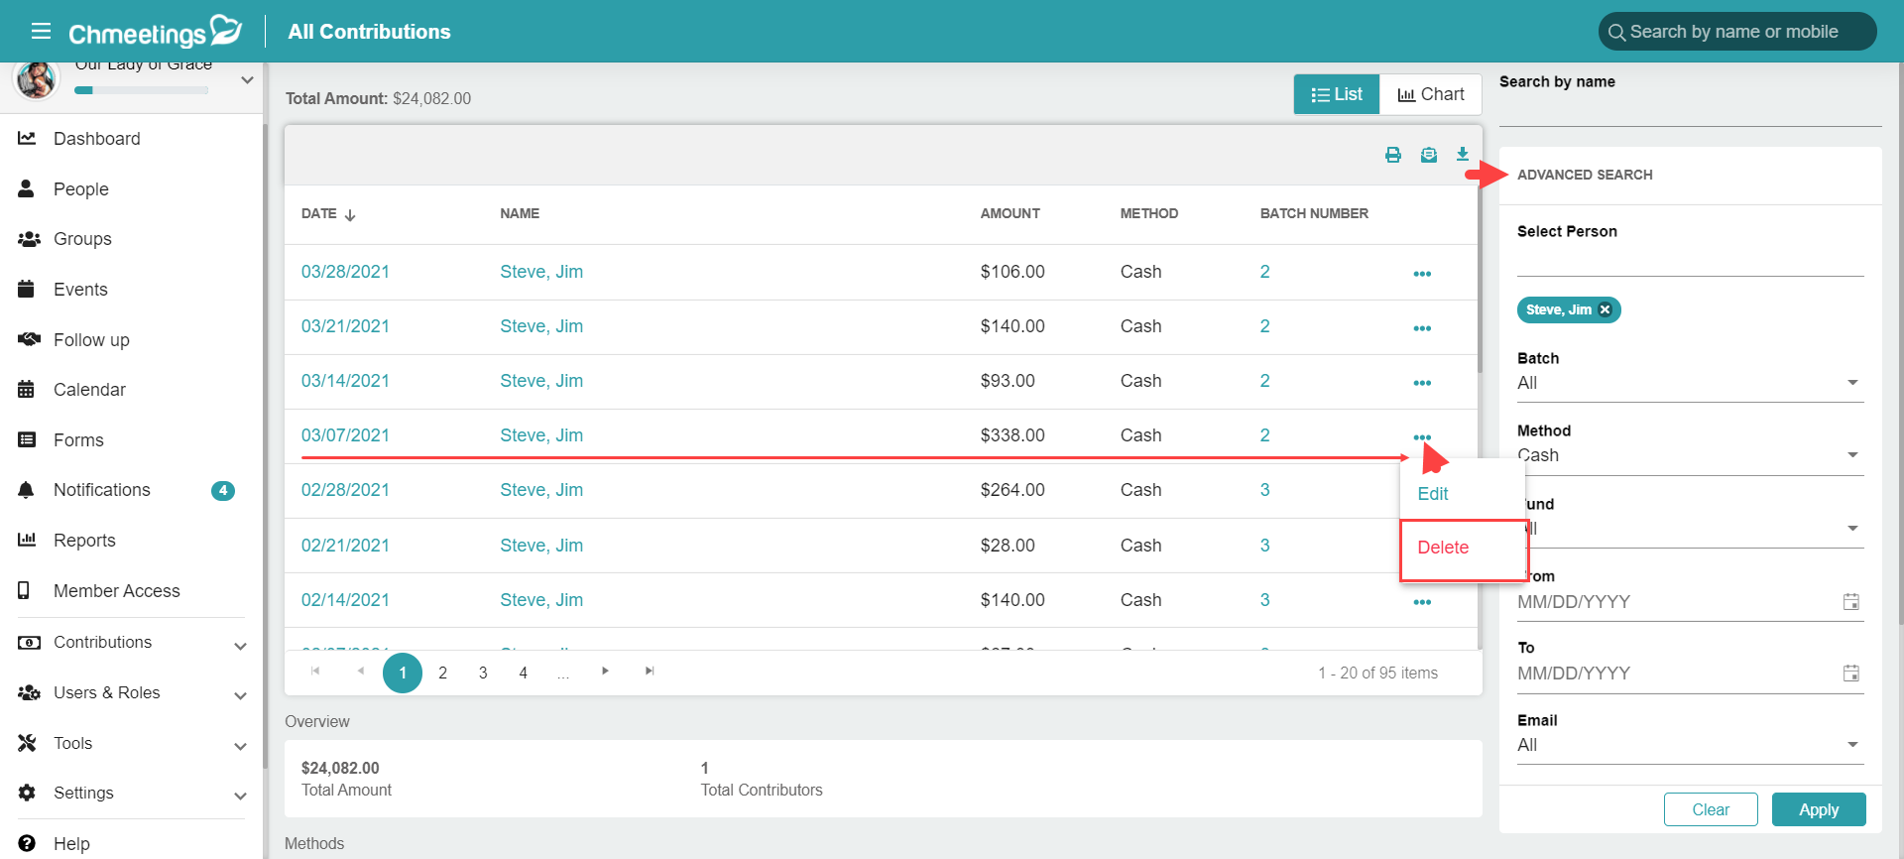Open Steve, Jim link in 03/21/2021 row
1904x859 pixels.
[541, 326]
